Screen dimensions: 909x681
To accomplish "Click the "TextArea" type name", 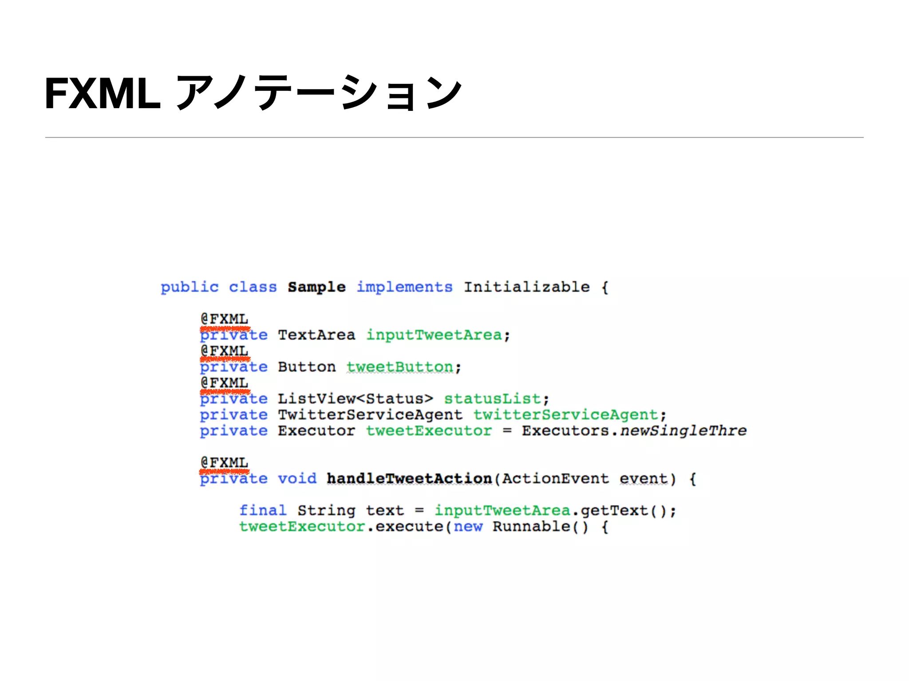I will click(316, 335).
